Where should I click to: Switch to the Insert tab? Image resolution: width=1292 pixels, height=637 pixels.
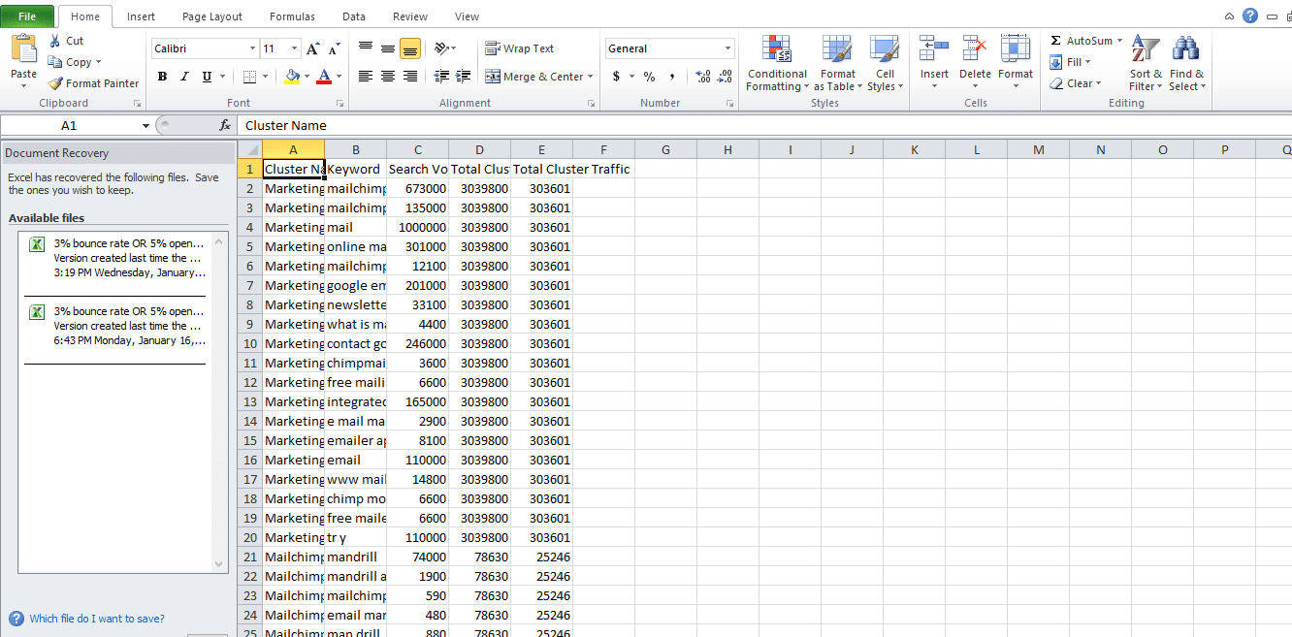click(x=141, y=16)
